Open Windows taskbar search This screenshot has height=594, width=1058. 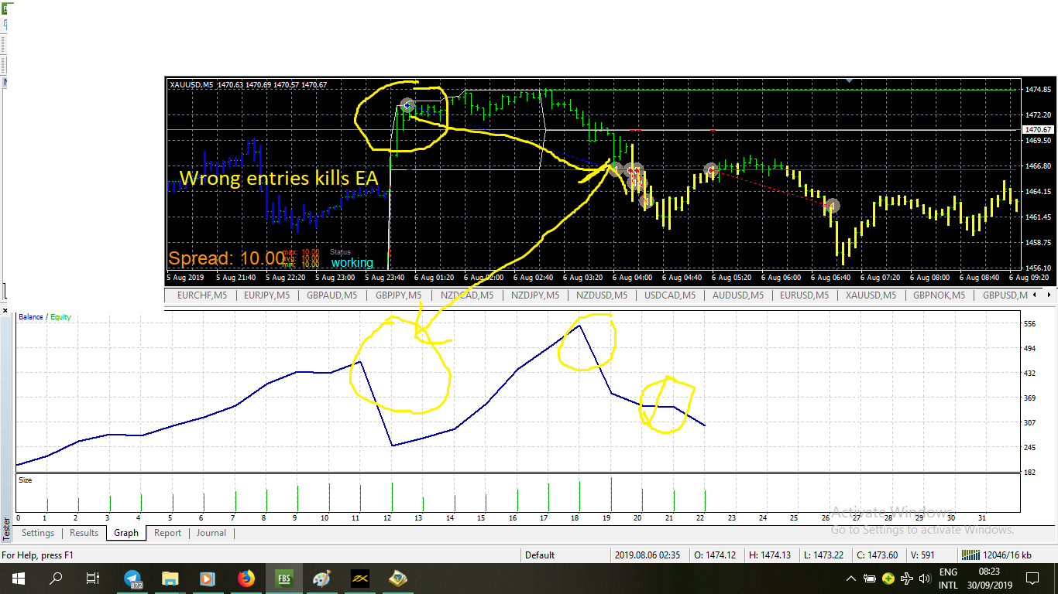pyautogui.click(x=56, y=579)
